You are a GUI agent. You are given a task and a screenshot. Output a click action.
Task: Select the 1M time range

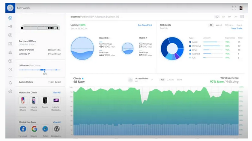[230, 17]
